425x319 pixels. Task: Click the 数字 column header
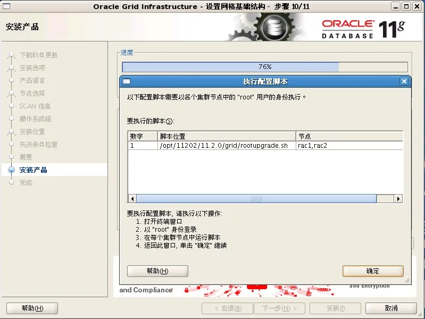143,136
